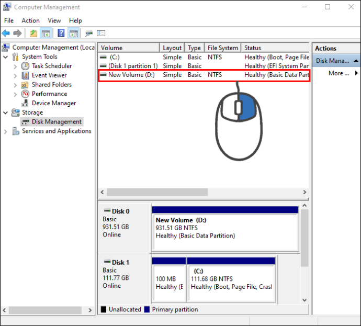Click the Back arrow toolbar icon

tap(6, 33)
